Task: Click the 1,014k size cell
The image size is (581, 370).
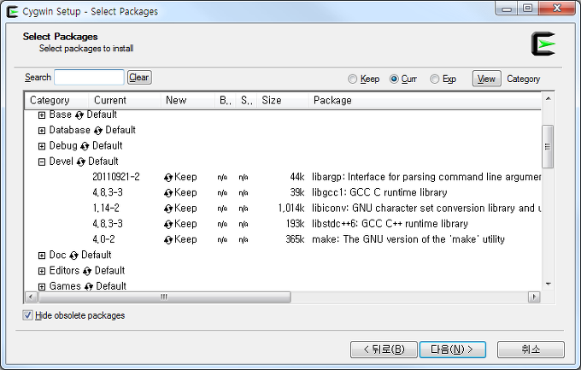Action: (x=291, y=208)
